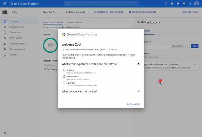Click the help question mark icon

178,3
